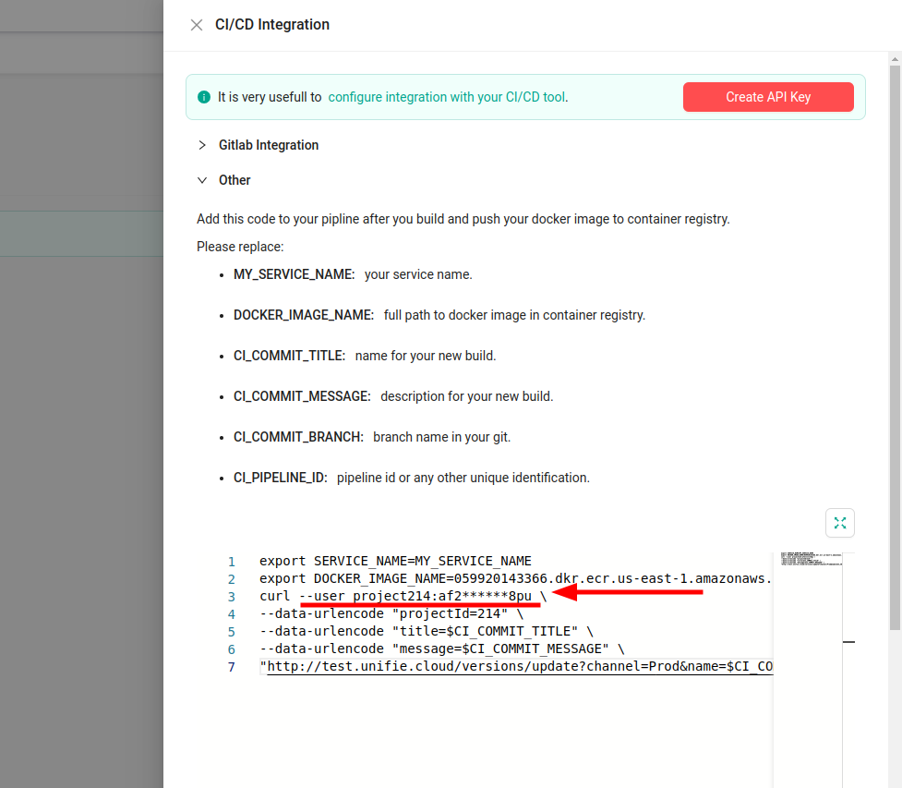Click the X icon next to CI/CD Integration title
The height and width of the screenshot is (788, 902).
point(196,25)
